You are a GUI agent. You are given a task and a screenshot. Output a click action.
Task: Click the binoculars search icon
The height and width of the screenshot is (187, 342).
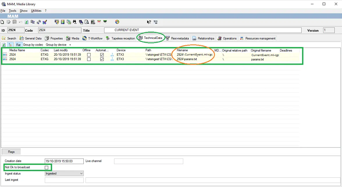tap(75, 22)
